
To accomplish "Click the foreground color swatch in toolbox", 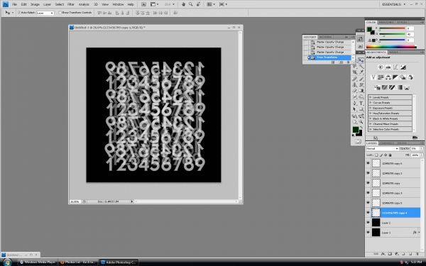I will [356, 130].
